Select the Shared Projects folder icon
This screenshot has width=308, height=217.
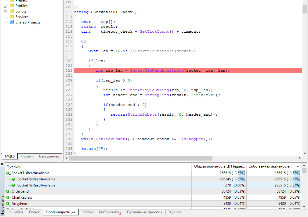click(x=12, y=22)
